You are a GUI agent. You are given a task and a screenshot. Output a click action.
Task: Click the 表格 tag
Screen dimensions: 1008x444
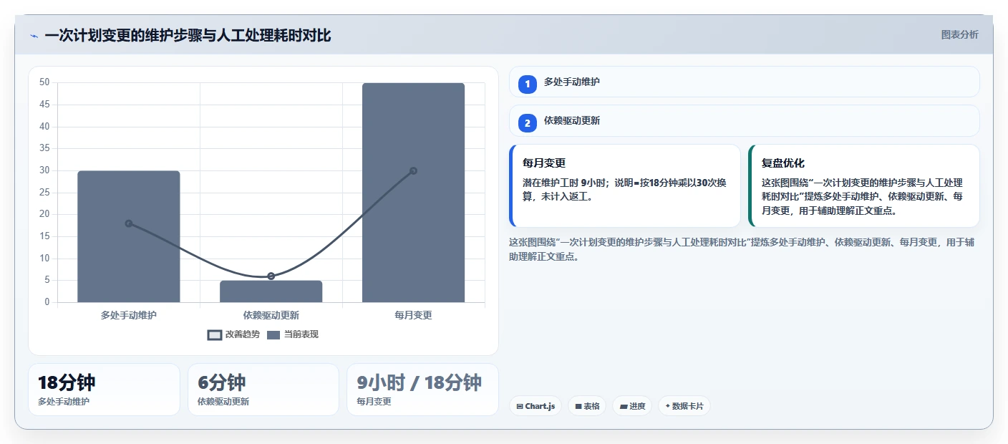coord(587,406)
